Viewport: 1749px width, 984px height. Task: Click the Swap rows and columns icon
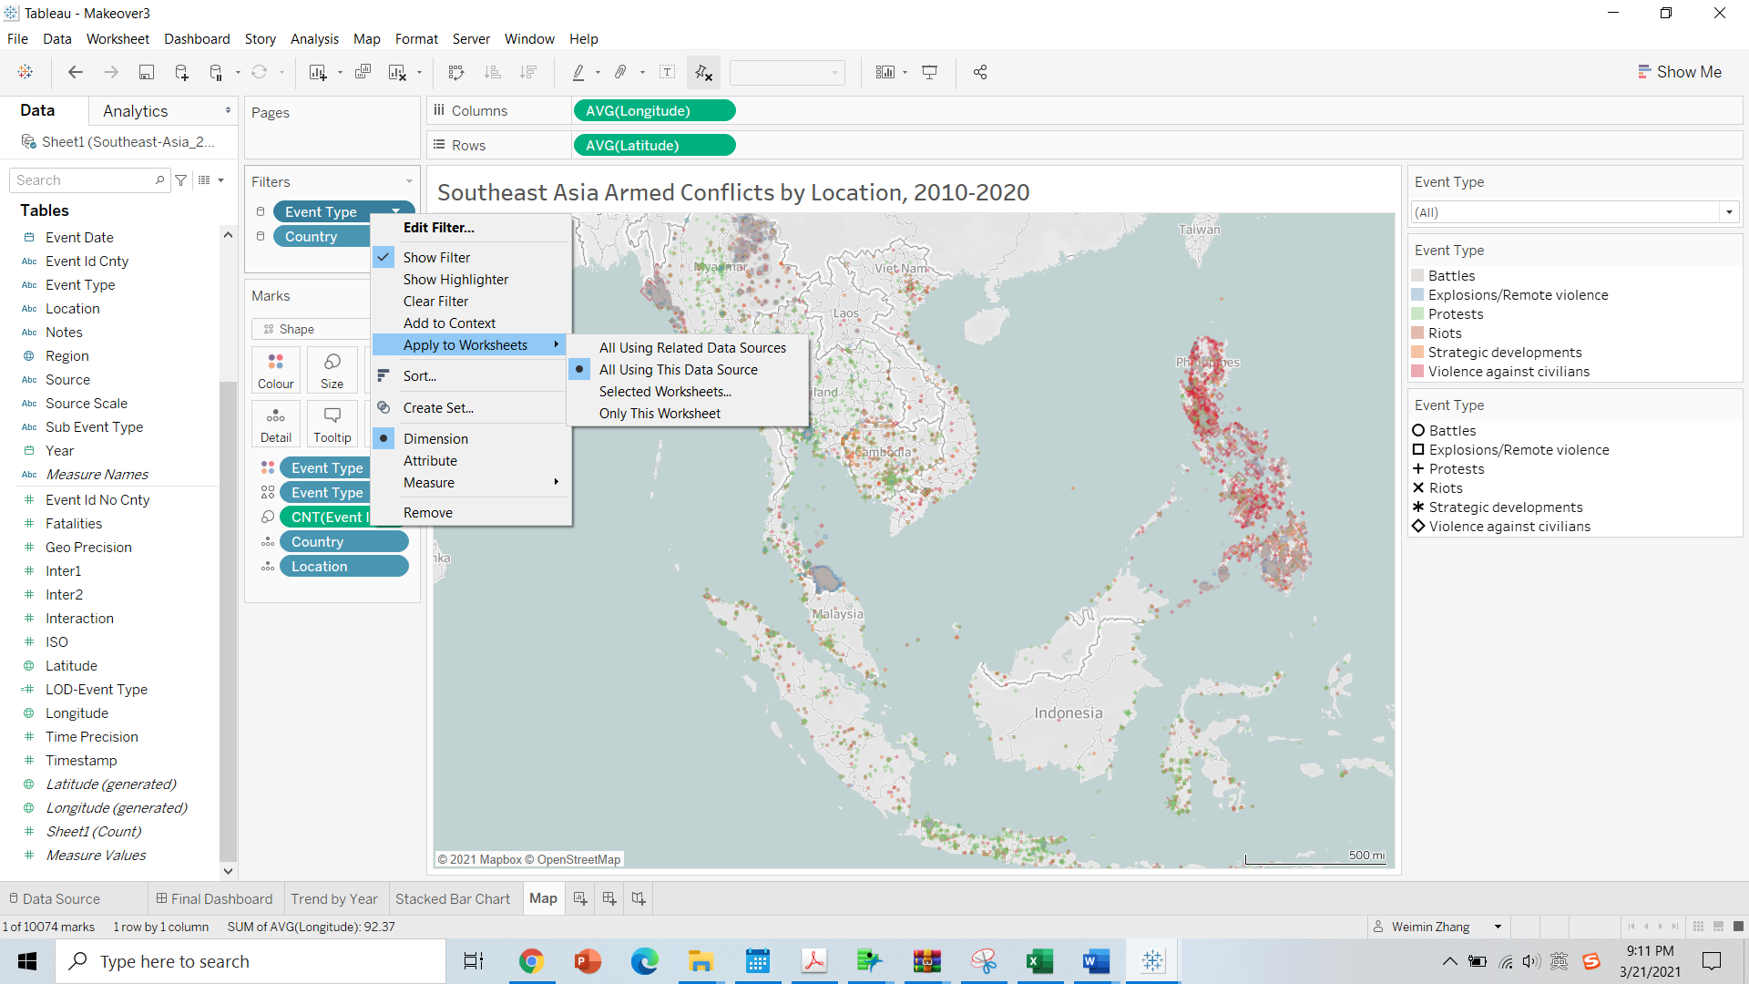(x=456, y=72)
